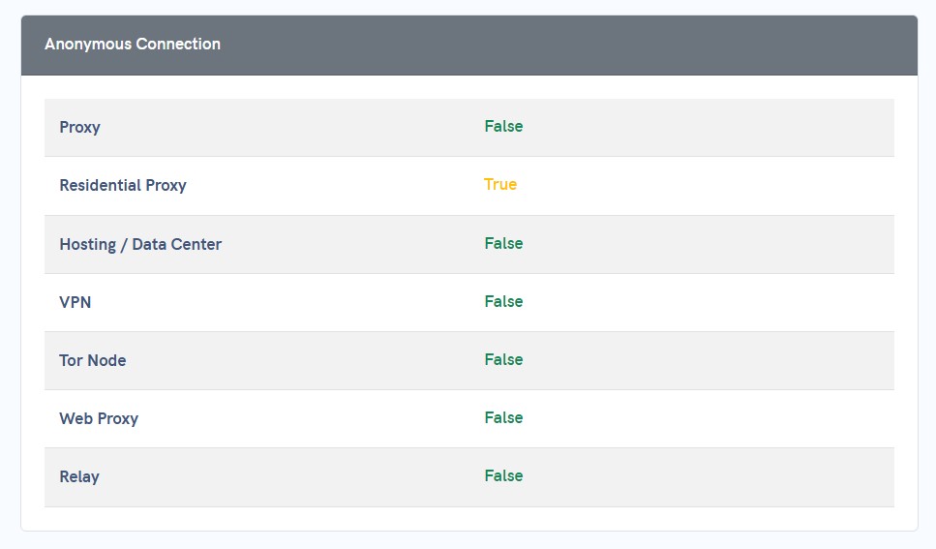Viewport: 936px width, 549px height.
Task: Click the empty area of the Tor Node row
Action: click(x=705, y=361)
